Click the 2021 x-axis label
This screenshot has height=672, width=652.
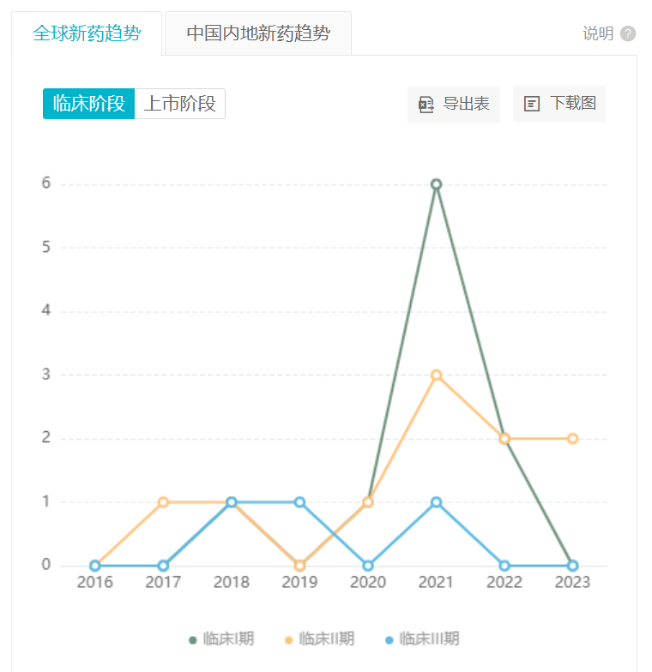point(436,583)
